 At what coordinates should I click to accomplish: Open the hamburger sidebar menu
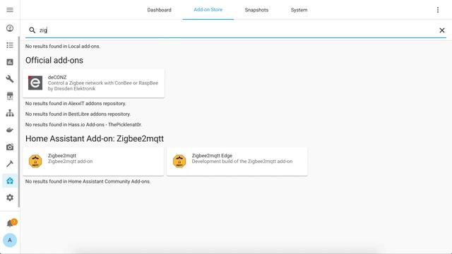point(10,10)
